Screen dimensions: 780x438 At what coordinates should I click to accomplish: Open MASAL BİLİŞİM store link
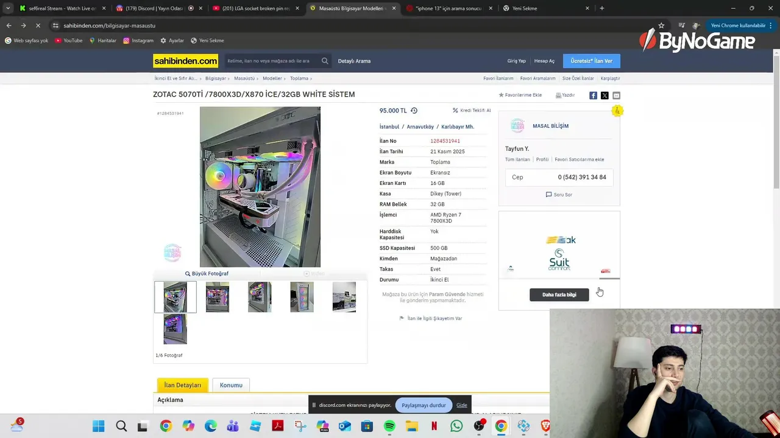pos(550,126)
